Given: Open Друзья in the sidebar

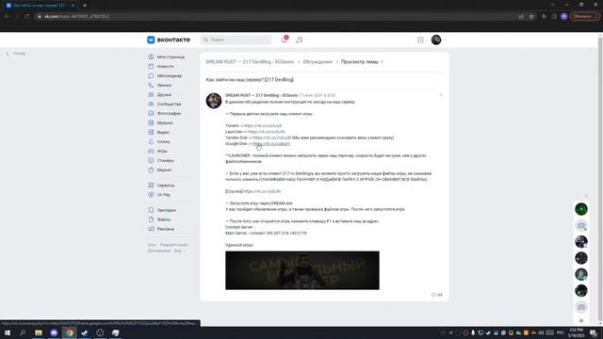Looking at the screenshot, I should coord(164,94).
